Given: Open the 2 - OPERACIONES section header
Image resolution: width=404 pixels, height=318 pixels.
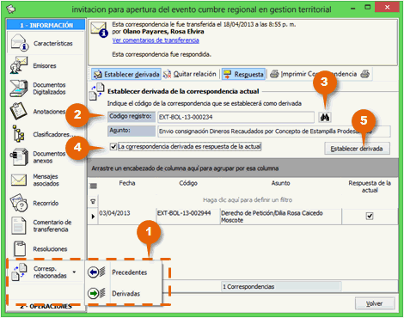Looking at the screenshot, I should 46,307.
